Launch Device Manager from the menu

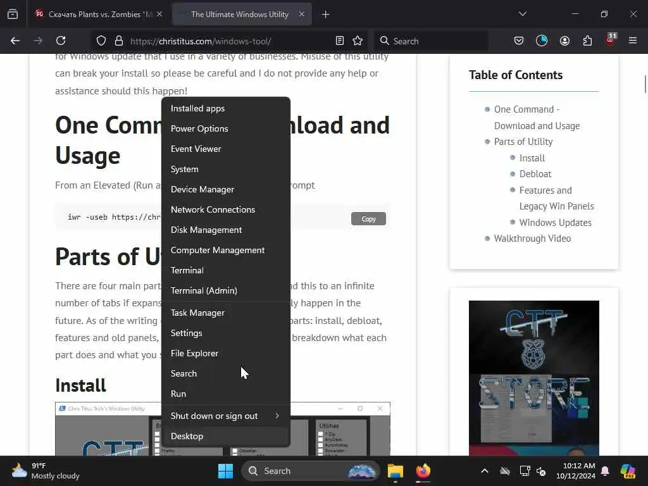coord(226,189)
